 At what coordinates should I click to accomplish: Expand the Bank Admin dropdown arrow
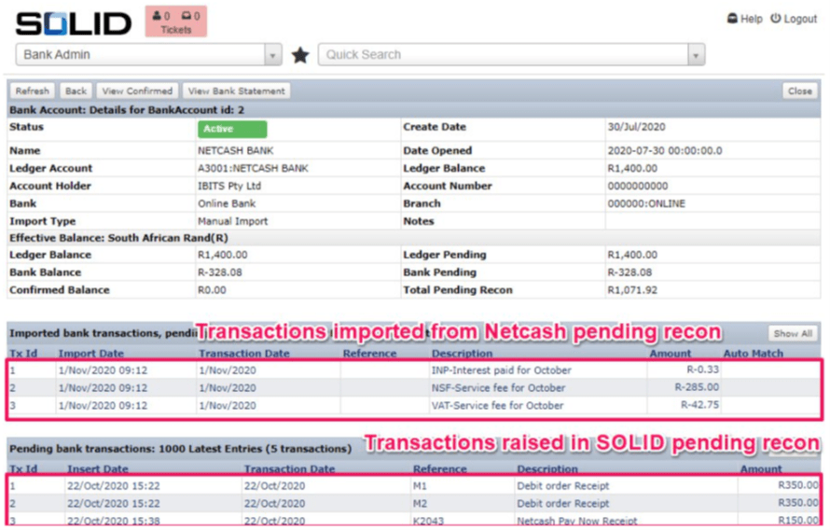click(x=273, y=55)
